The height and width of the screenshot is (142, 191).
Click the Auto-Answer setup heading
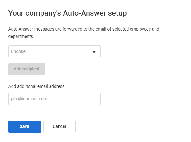tap(67, 13)
